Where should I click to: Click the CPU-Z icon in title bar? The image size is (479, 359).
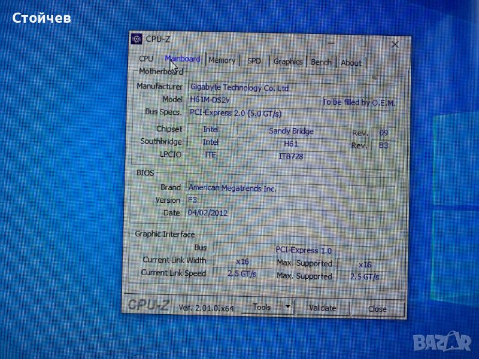(x=137, y=39)
